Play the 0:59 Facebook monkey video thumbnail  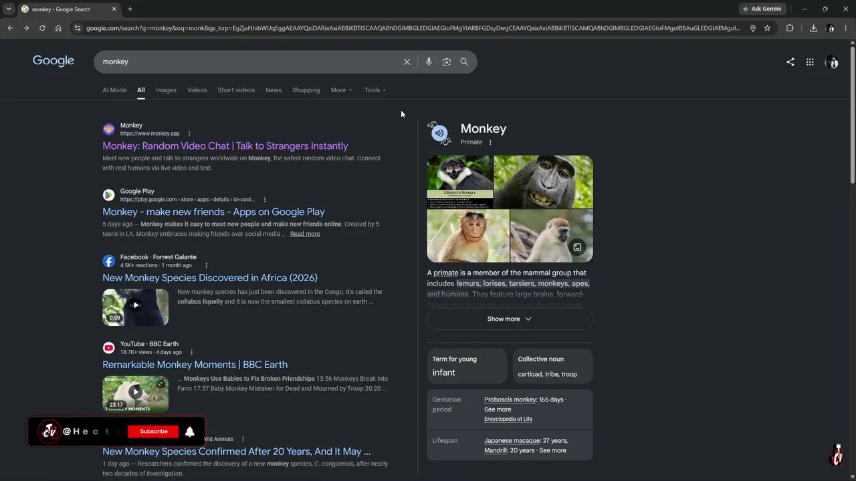[x=135, y=307]
